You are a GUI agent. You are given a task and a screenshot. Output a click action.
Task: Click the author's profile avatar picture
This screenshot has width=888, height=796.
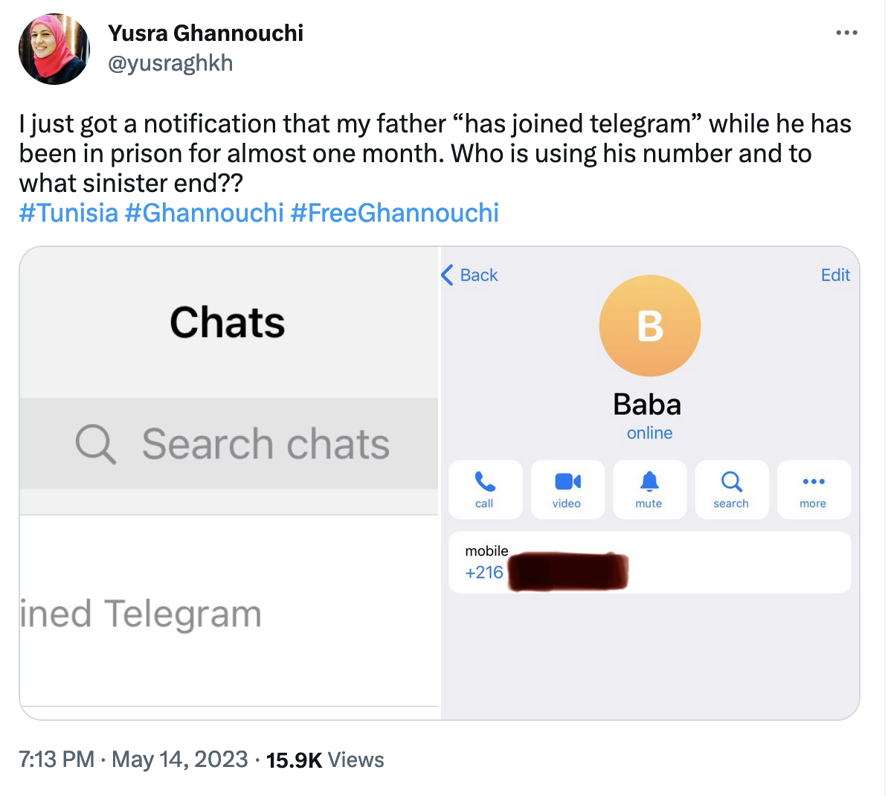pyautogui.click(x=54, y=49)
